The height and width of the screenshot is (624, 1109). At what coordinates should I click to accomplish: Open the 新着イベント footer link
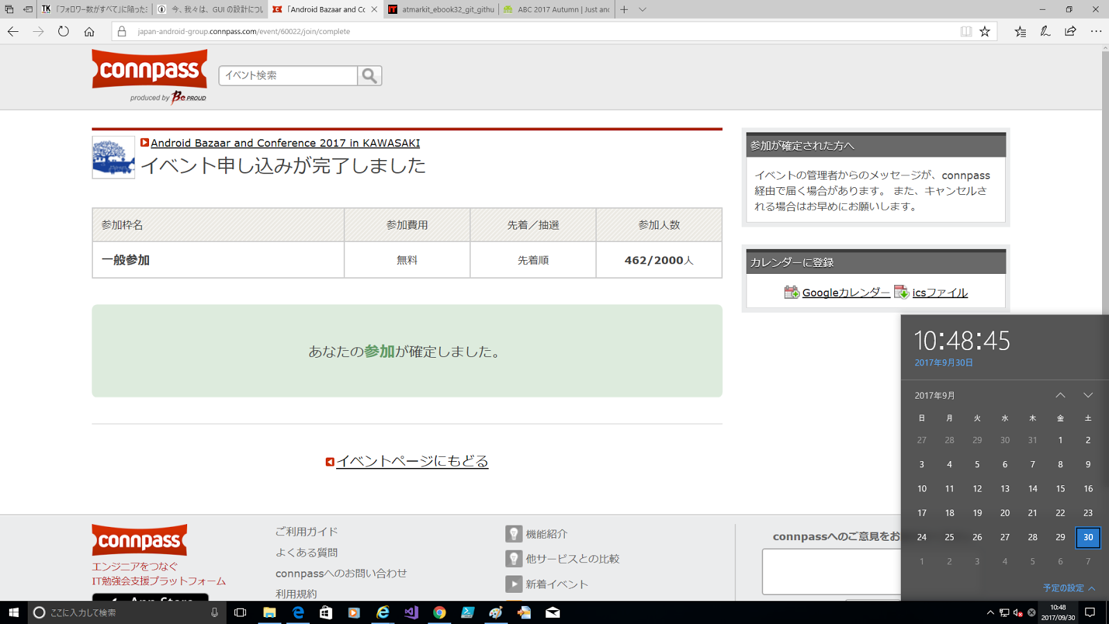[x=557, y=584]
